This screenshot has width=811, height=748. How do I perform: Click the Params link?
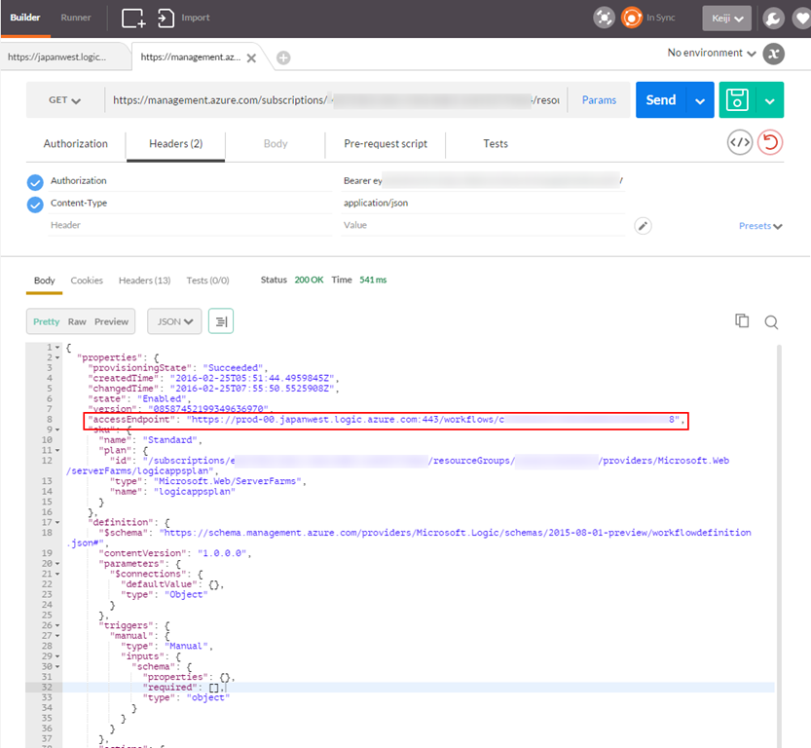(599, 100)
